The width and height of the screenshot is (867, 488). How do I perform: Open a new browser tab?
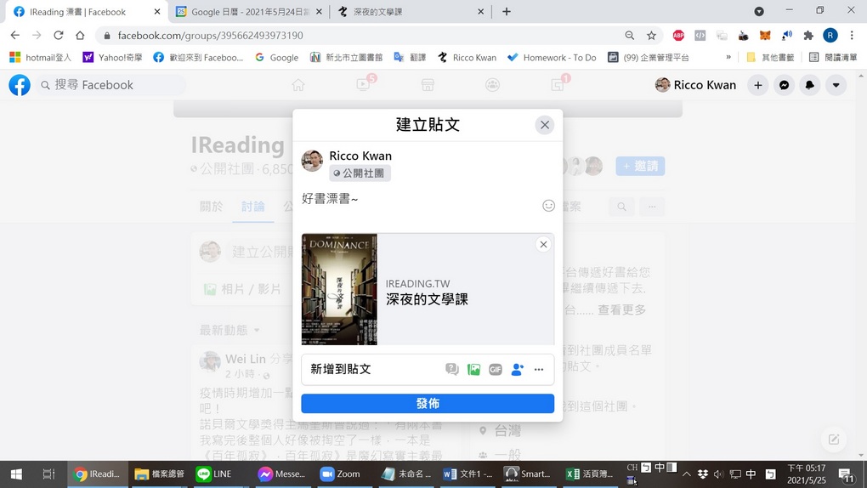pyautogui.click(x=507, y=12)
